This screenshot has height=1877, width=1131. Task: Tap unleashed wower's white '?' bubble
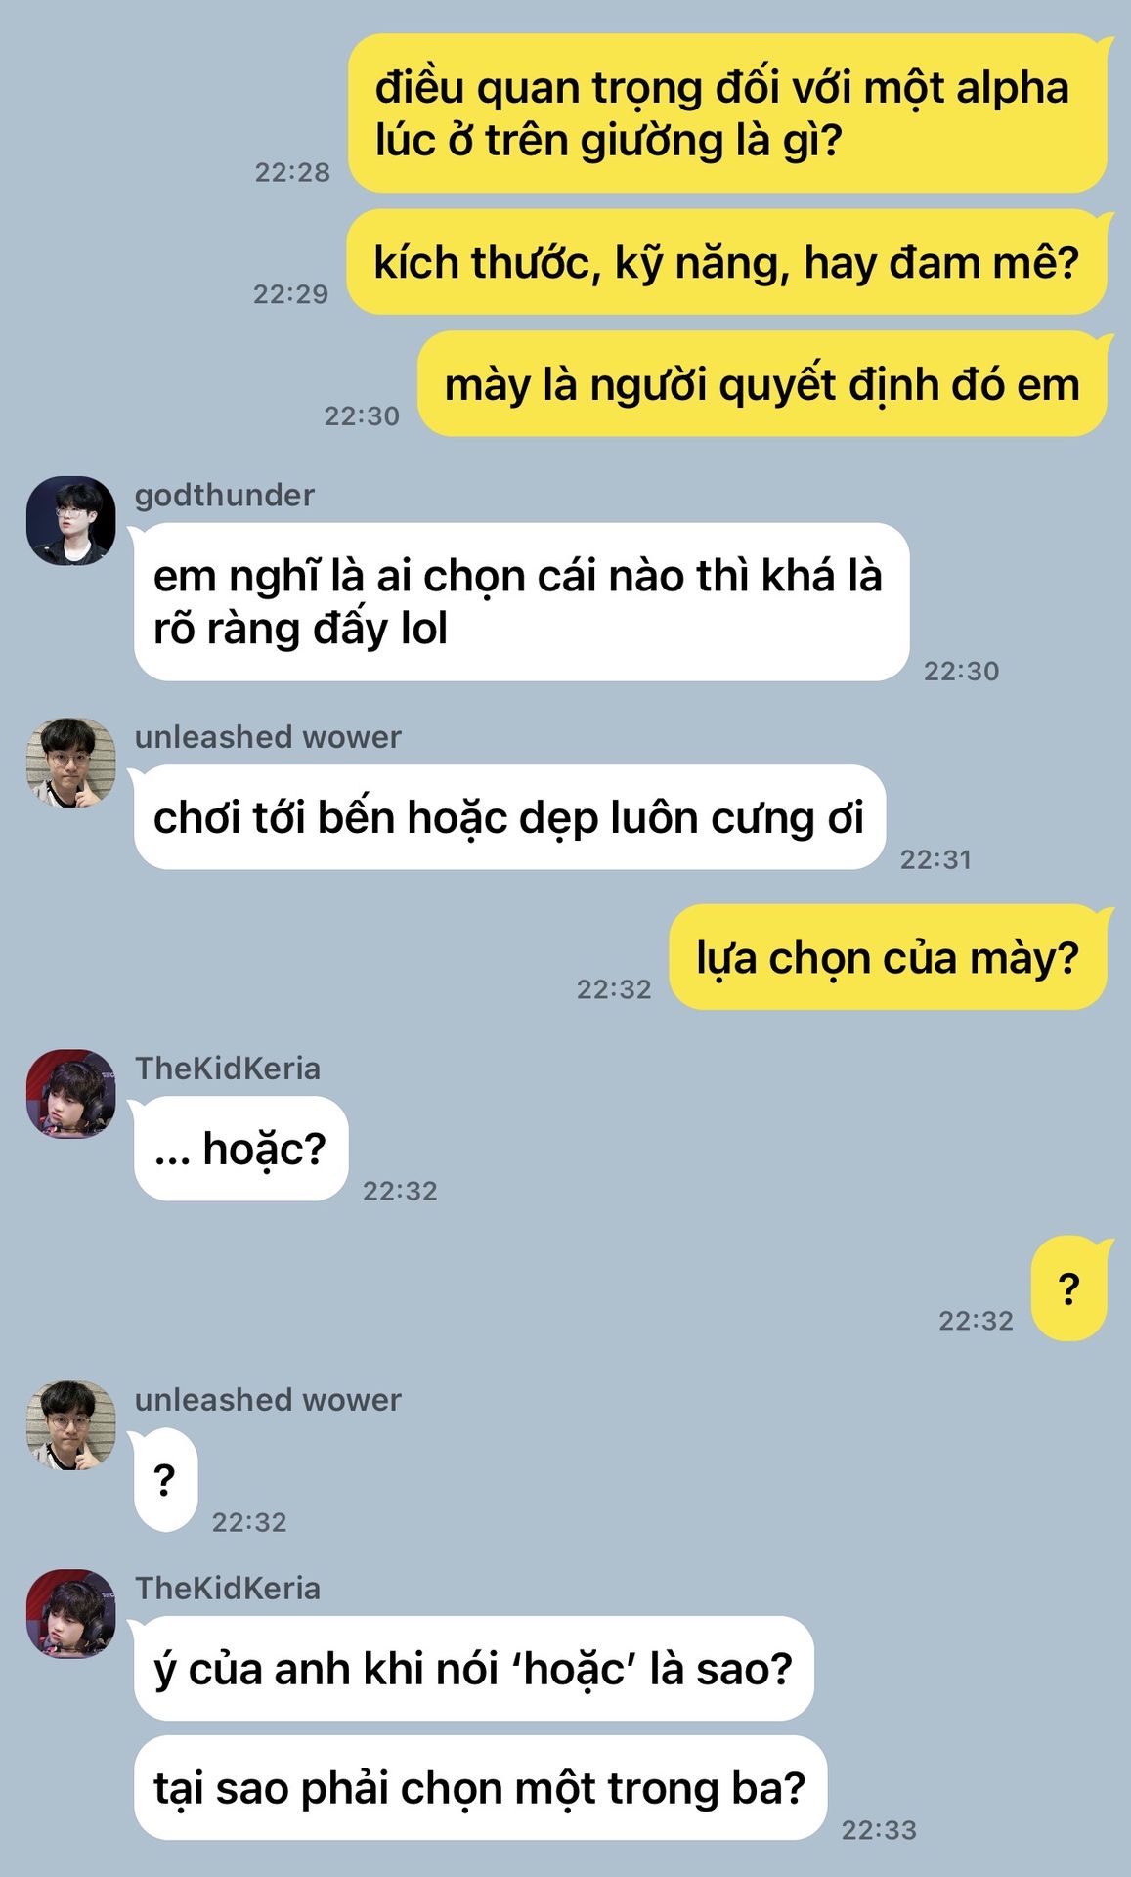[166, 1480]
